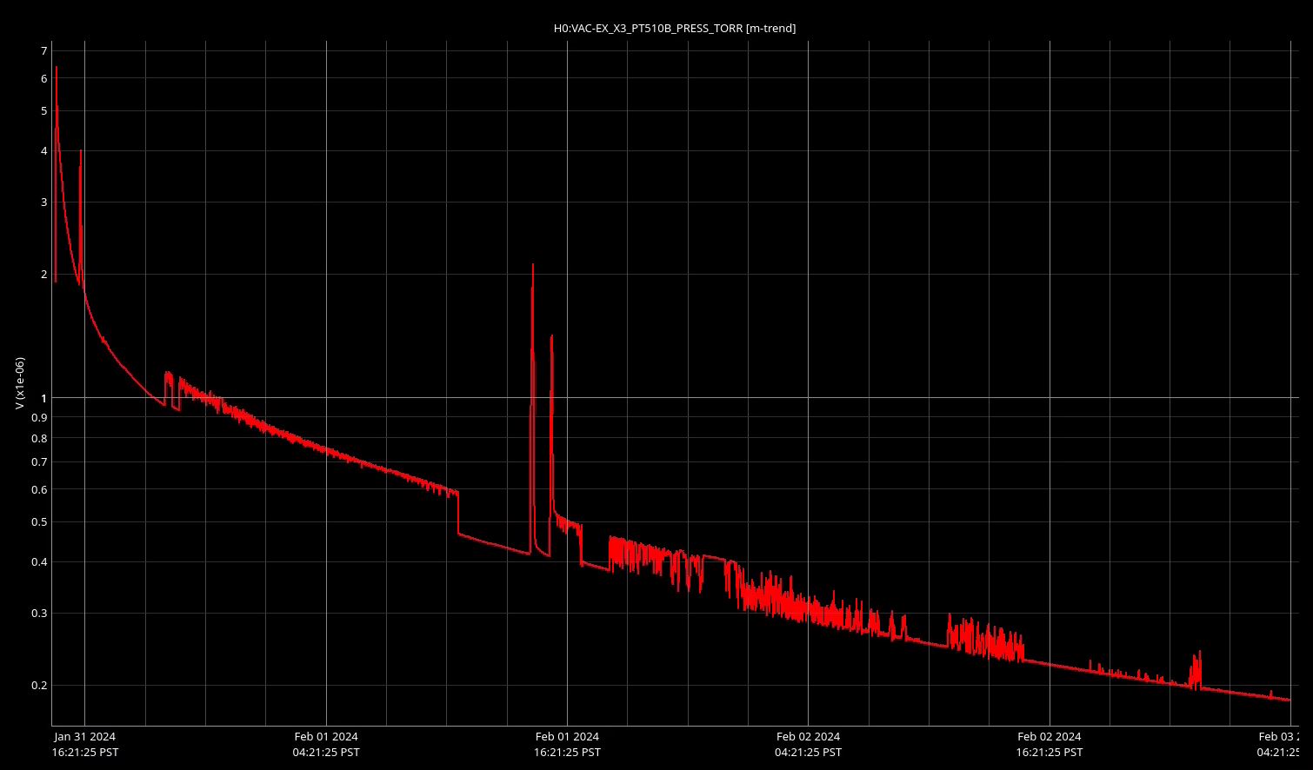Image resolution: width=1313 pixels, height=770 pixels.
Task: Select the Feb 02 2024 16:21:25 time label
Action: point(1049,744)
